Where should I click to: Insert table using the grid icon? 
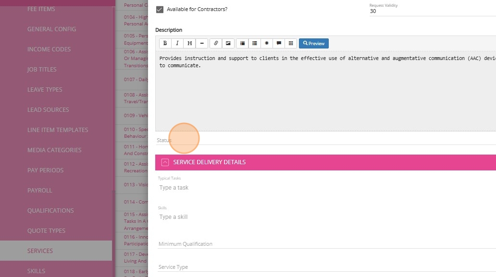click(291, 43)
